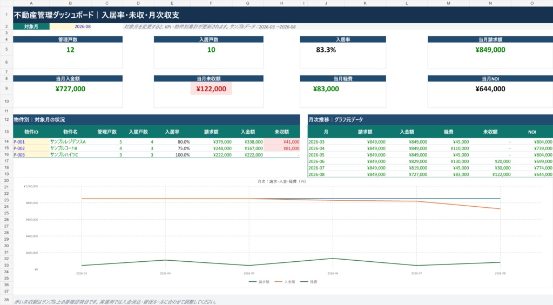
Task: Click the 物件ID table column header
Action: tap(31, 132)
